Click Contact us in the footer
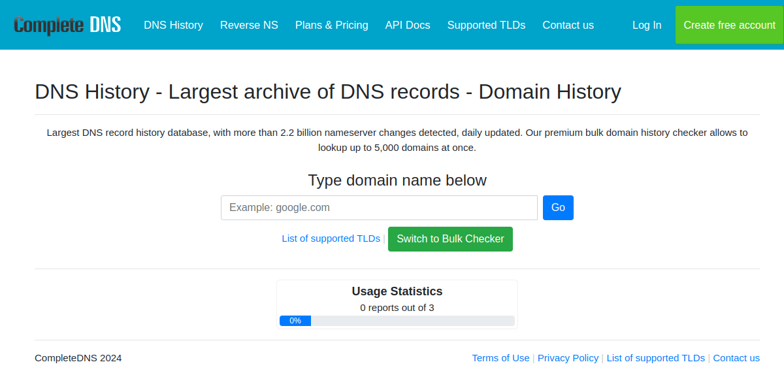Viewport: 784px width, 392px height. [x=736, y=358]
